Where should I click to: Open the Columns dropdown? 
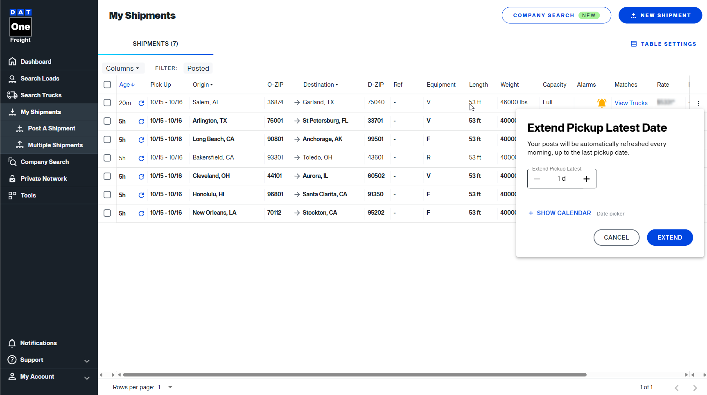coord(122,68)
